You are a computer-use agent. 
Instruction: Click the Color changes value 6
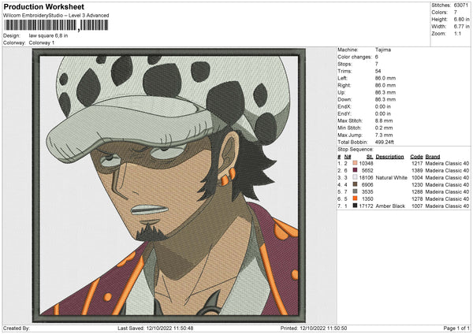pyautogui.click(x=377, y=57)
